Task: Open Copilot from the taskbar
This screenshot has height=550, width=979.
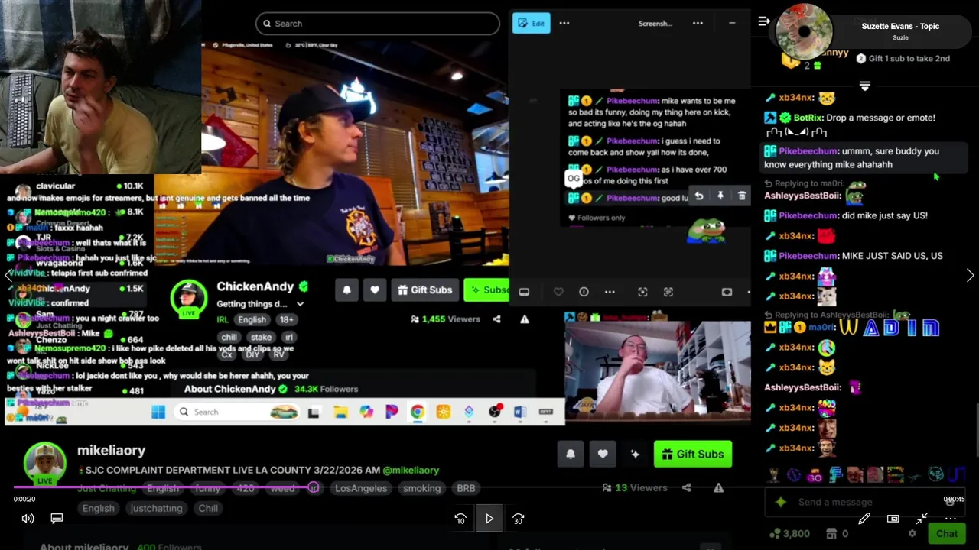Action: click(366, 412)
